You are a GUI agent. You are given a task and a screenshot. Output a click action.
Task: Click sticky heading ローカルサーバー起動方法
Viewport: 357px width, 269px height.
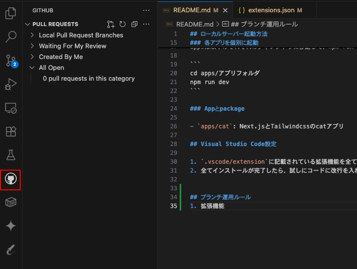(x=228, y=34)
